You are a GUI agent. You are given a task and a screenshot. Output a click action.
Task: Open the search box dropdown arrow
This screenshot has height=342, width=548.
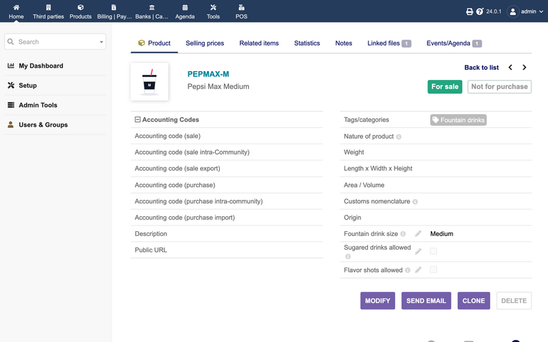point(101,42)
